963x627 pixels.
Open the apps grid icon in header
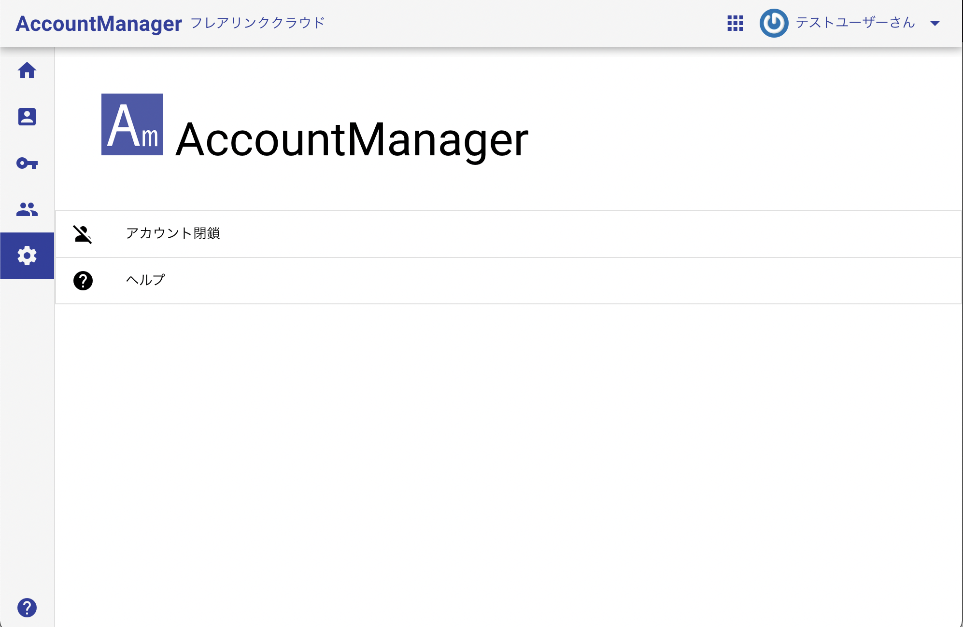tap(735, 23)
